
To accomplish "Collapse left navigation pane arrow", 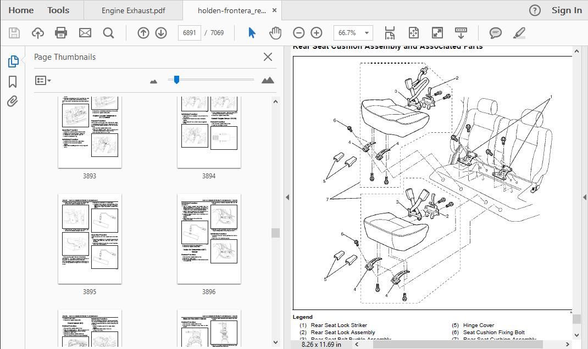I will (x=287, y=197).
